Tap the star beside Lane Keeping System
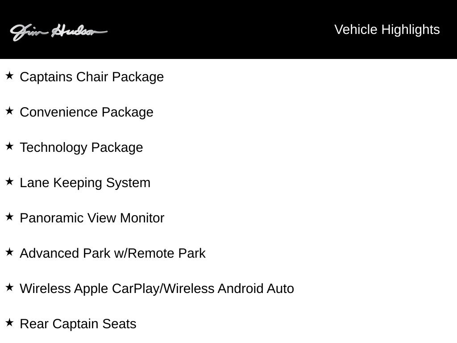The height and width of the screenshot is (343, 457). click(9, 181)
